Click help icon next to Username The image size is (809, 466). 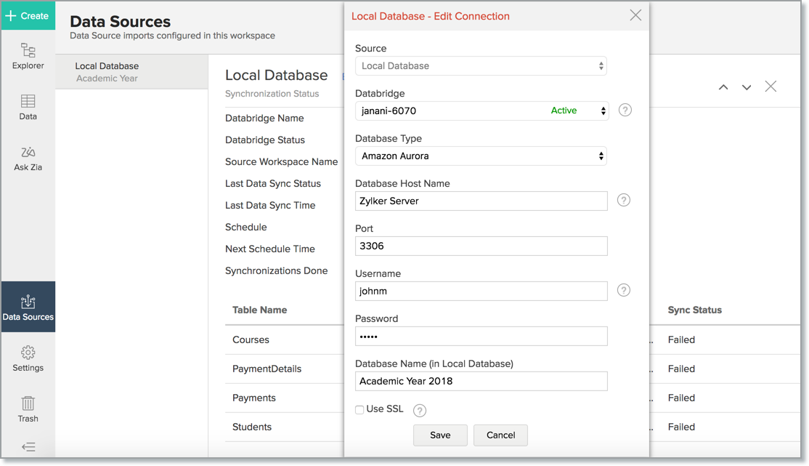click(x=623, y=290)
